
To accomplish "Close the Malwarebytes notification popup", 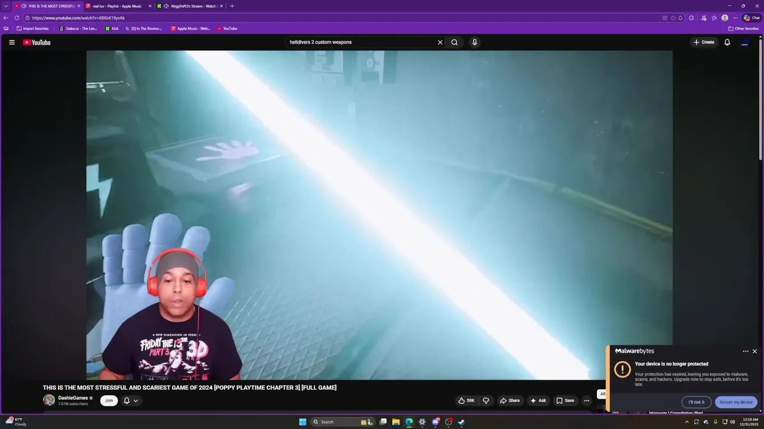I will [x=754, y=352].
